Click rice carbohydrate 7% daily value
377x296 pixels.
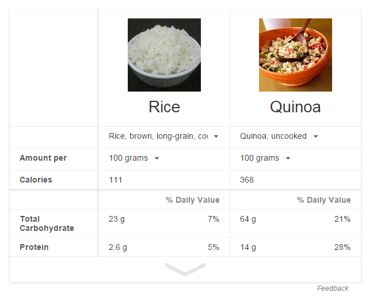click(214, 219)
